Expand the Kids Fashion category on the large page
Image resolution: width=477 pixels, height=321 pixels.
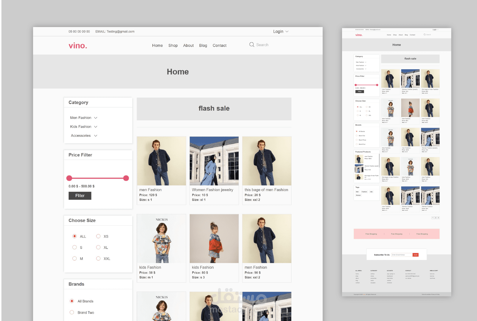84,127
